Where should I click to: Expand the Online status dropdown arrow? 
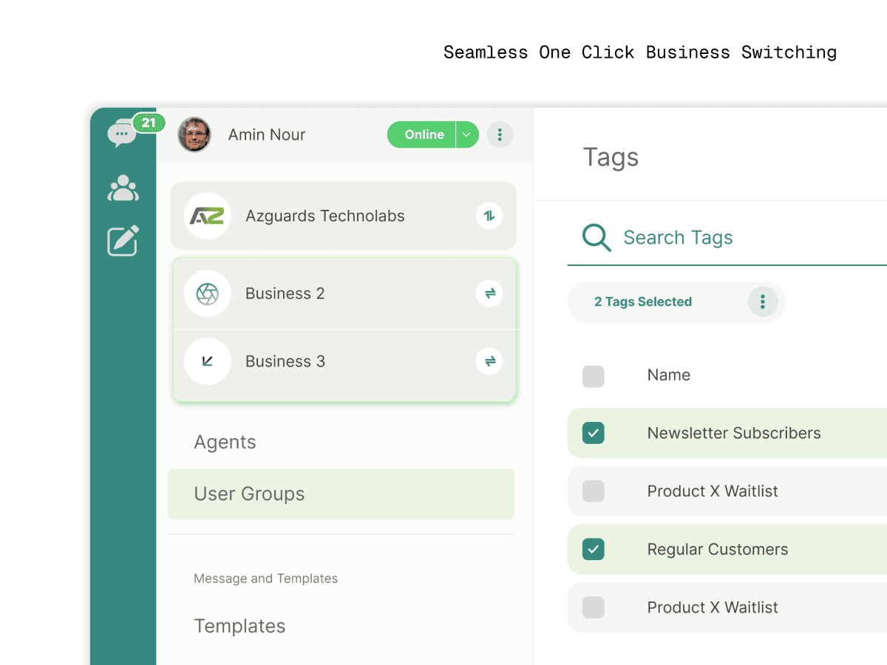pos(467,134)
